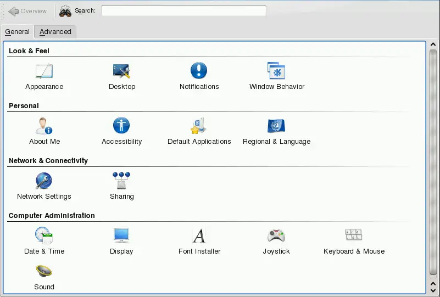Open Desktop settings module
This screenshot has width=440, height=297.
[x=121, y=71]
